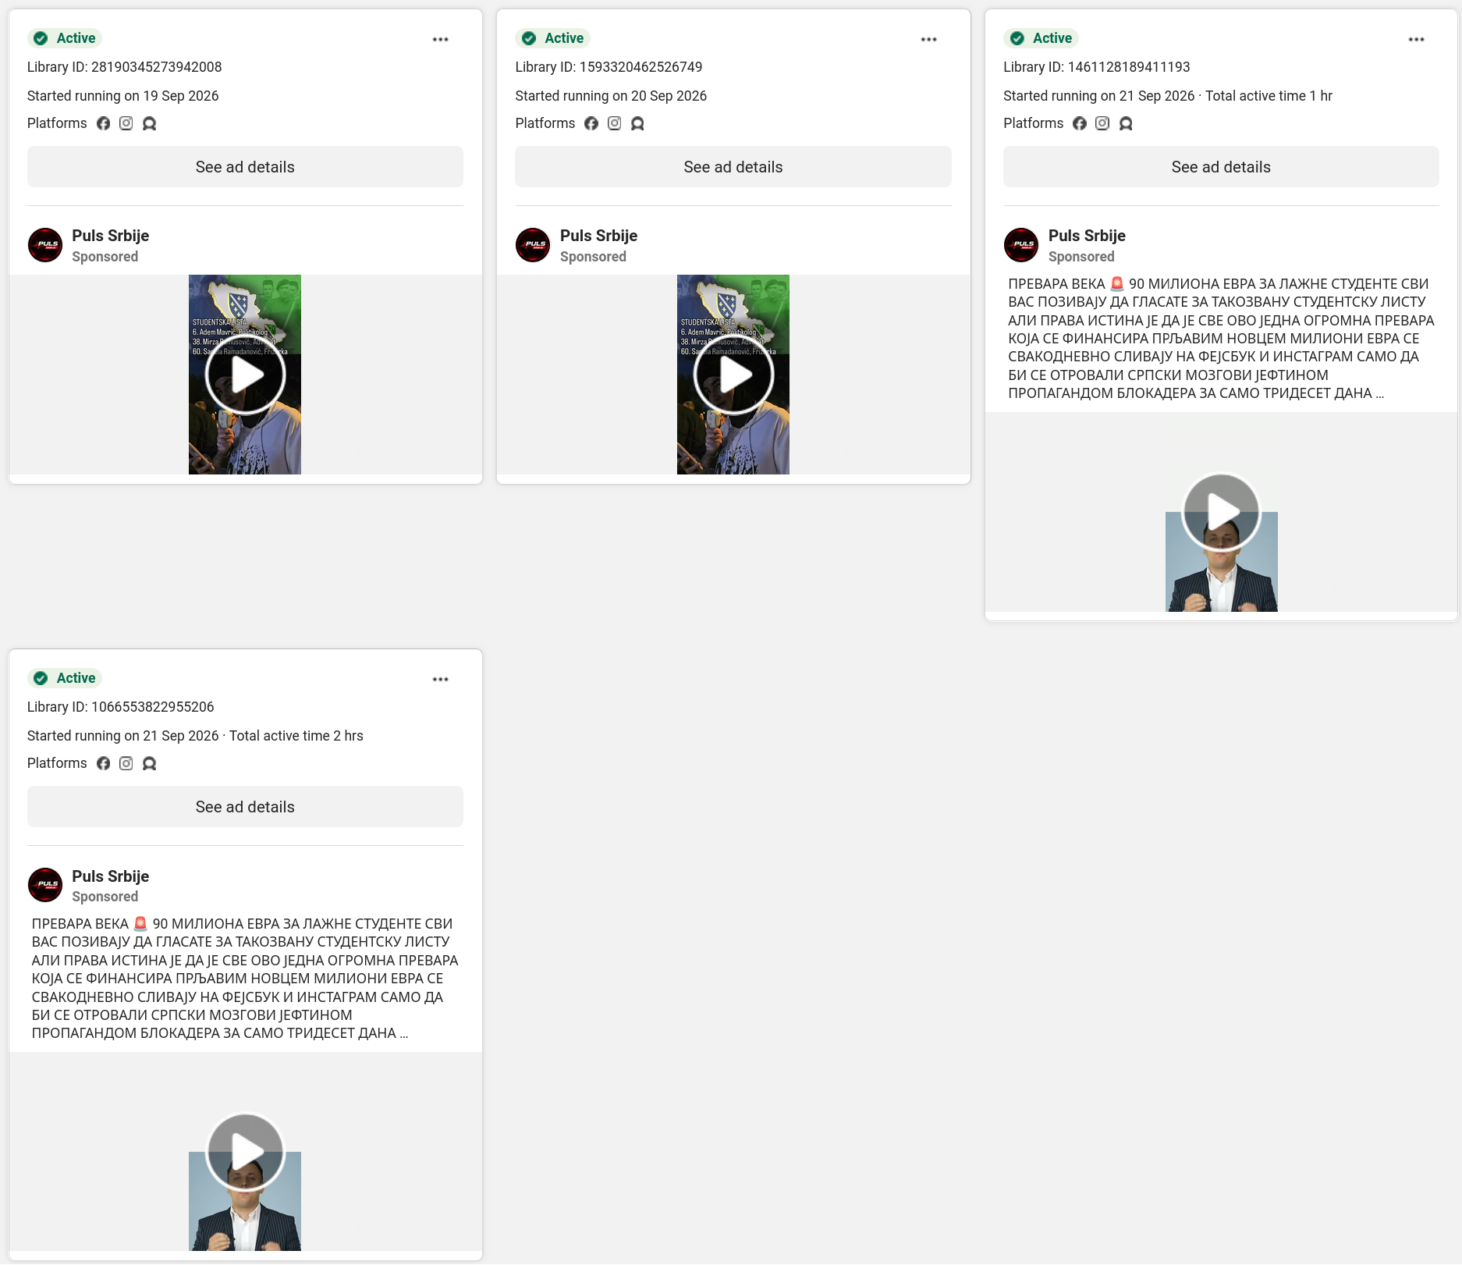Open Puls Srbije page link on third ad
Image resolution: width=1462 pixels, height=1265 pixels.
1087,236
